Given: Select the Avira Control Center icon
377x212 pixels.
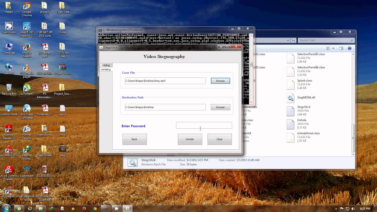Looking at the screenshot, I should point(9,173).
